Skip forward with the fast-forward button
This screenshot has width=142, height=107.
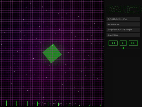pyautogui.click(x=133, y=43)
